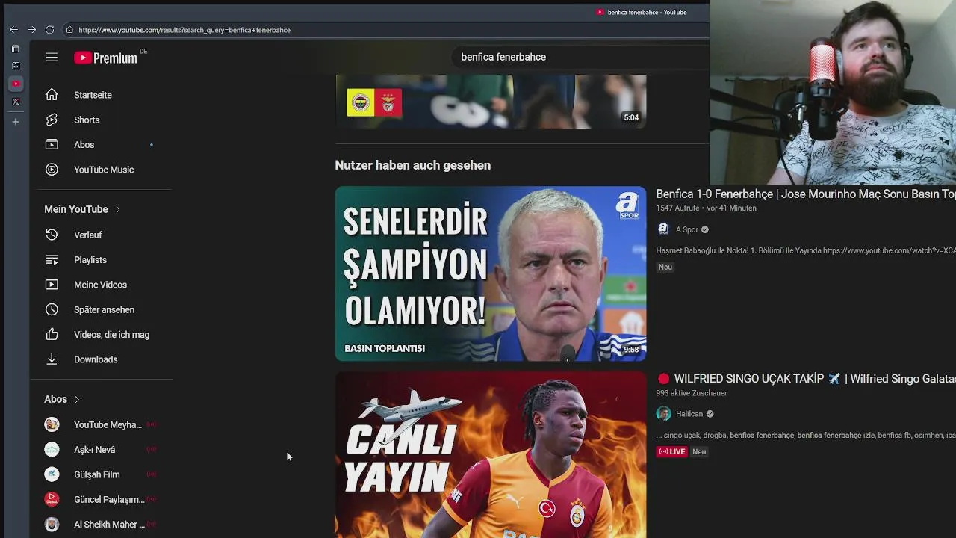Click the Downloads arrow icon
Viewport: 956px width, 538px height.
click(52, 359)
